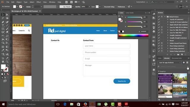Image resolution: width=190 pixels, height=107 pixels.
Task: Select the Hand tool
Action: pyautogui.click(x=3, y=62)
